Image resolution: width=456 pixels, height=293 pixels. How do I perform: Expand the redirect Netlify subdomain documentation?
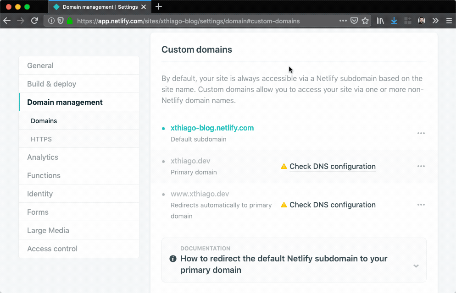click(x=416, y=266)
